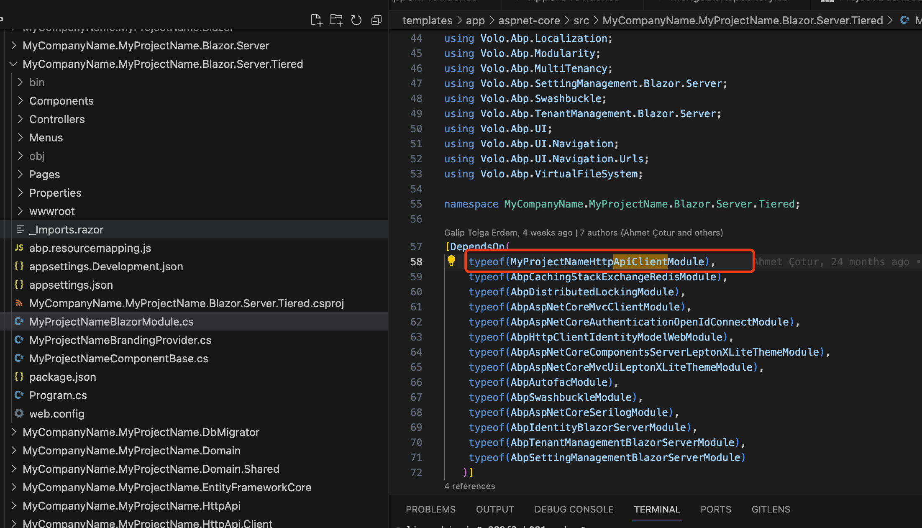Click the 'aspnet-core' breadcrumb segment
The image size is (922, 528).
click(x=529, y=21)
